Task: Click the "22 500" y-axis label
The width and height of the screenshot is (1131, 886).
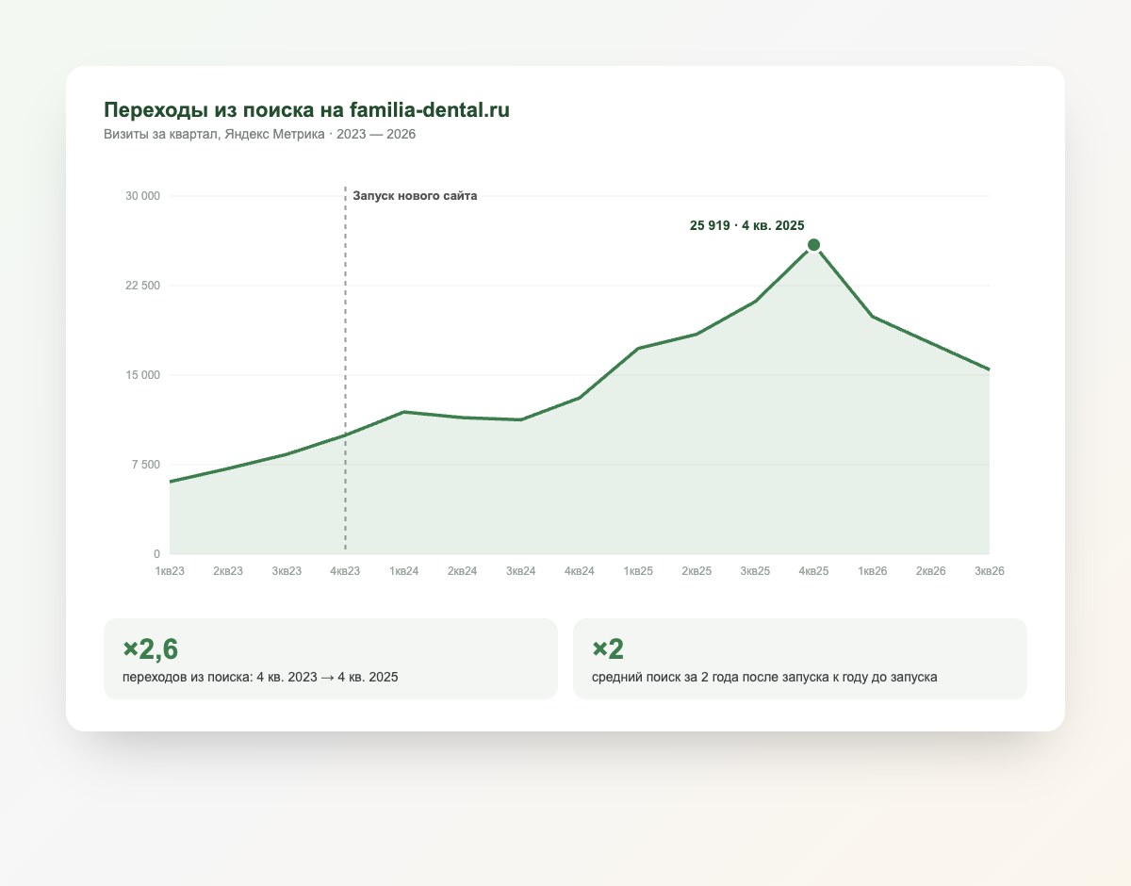Action: coord(143,286)
